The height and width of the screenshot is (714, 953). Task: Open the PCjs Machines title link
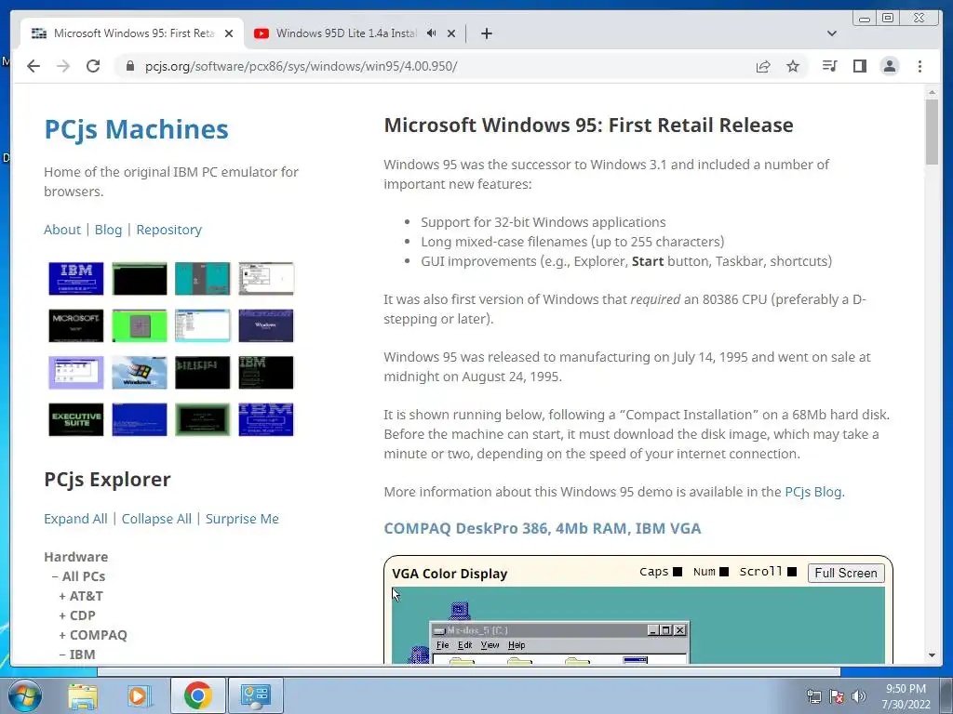pos(136,129)
